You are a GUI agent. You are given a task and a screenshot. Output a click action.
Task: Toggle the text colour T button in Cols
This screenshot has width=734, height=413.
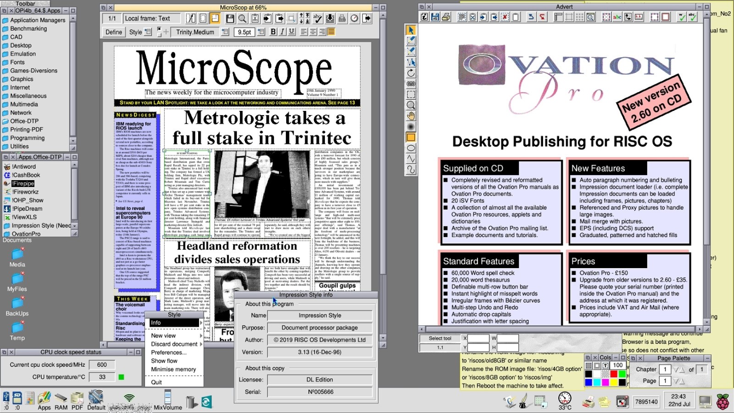[x=606, y=365]
